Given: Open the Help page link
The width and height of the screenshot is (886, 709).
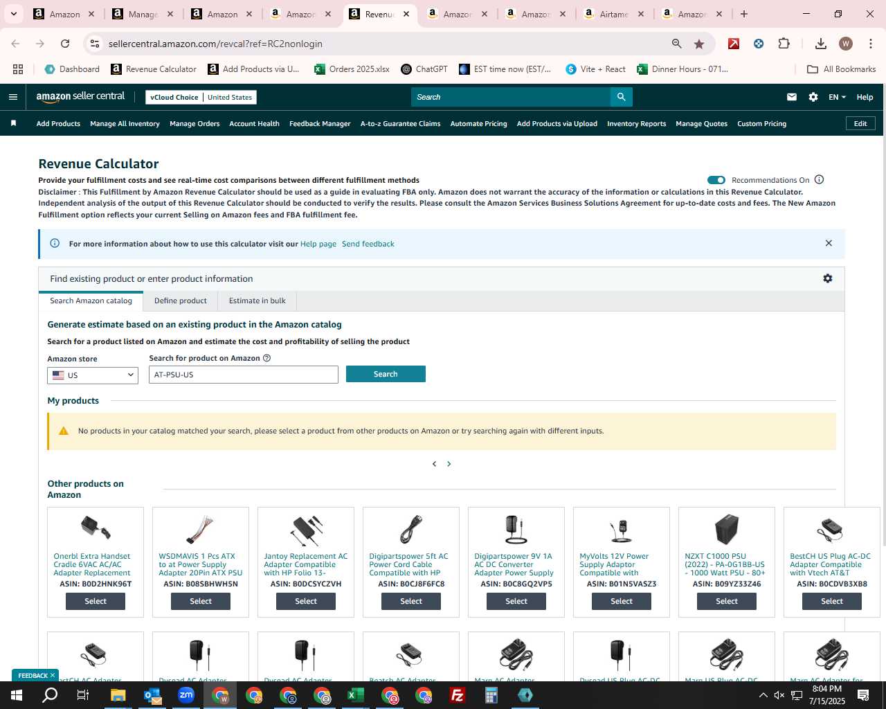Looking at the screenshot, I should click(318, 244).
